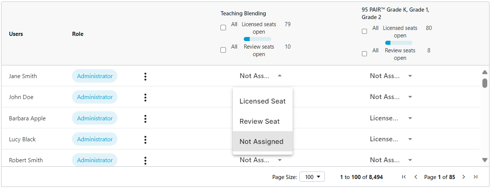Choose Review Seat from the dropdown list
The height and width of the screenshot is (188, 491).
pyautogui.click(x=259, y=121)
